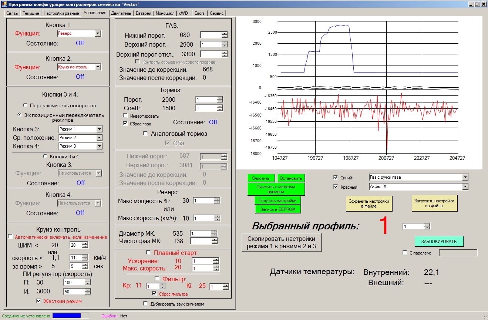
Task: Go to the 'Сервис' tab
Action: (216, 13)
